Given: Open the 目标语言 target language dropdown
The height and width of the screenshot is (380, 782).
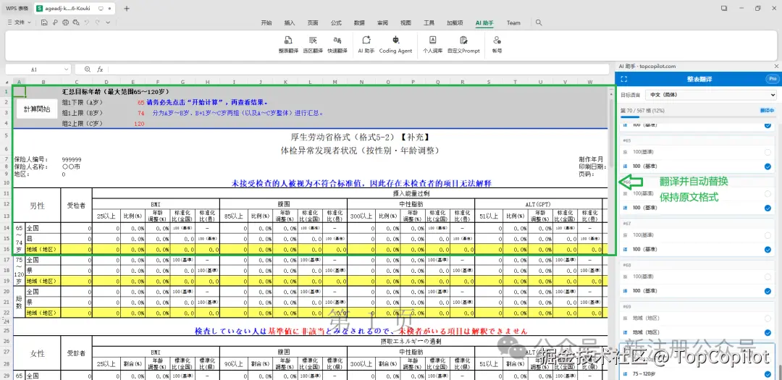Looking at the screenshot, I should tap(711, 94).
